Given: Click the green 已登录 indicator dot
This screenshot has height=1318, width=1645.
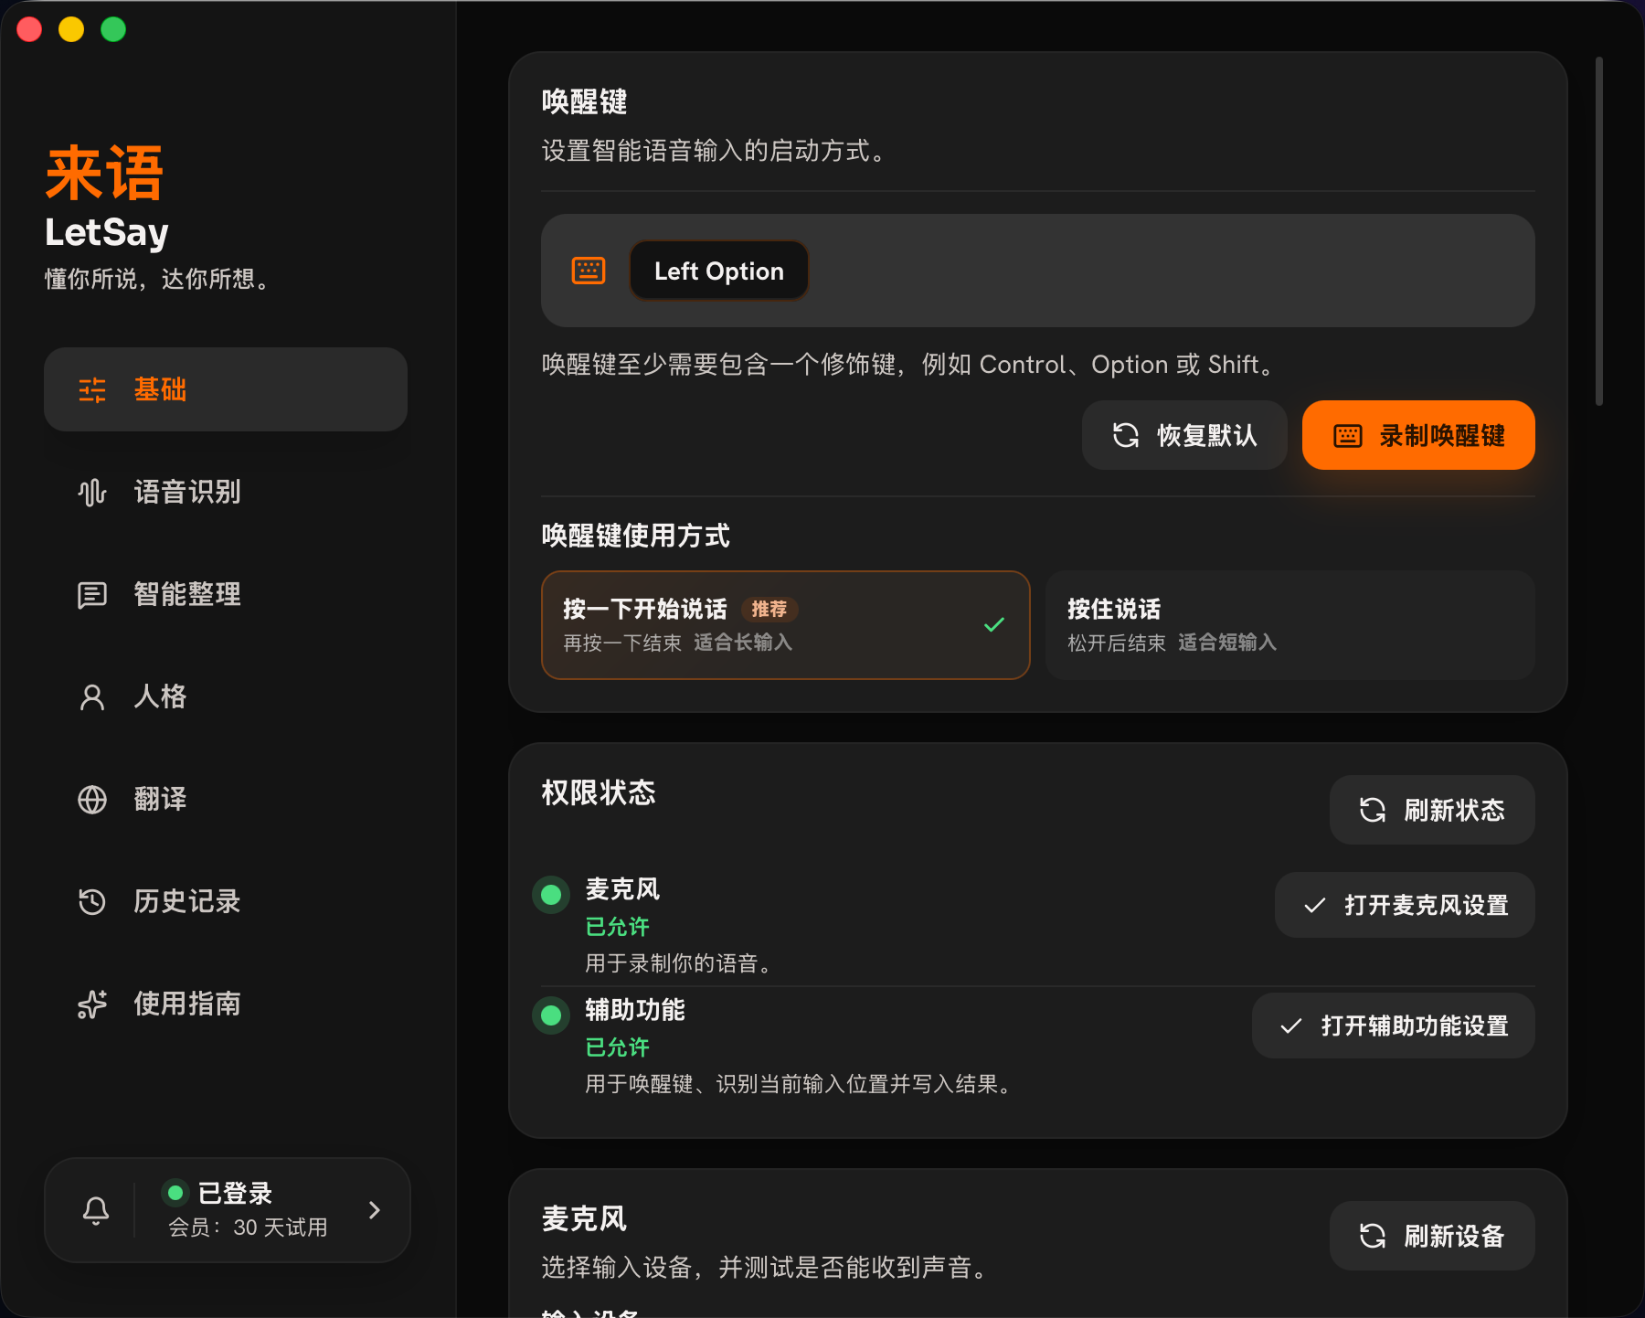Looking at the screenshot, I should pos(175,1193).
